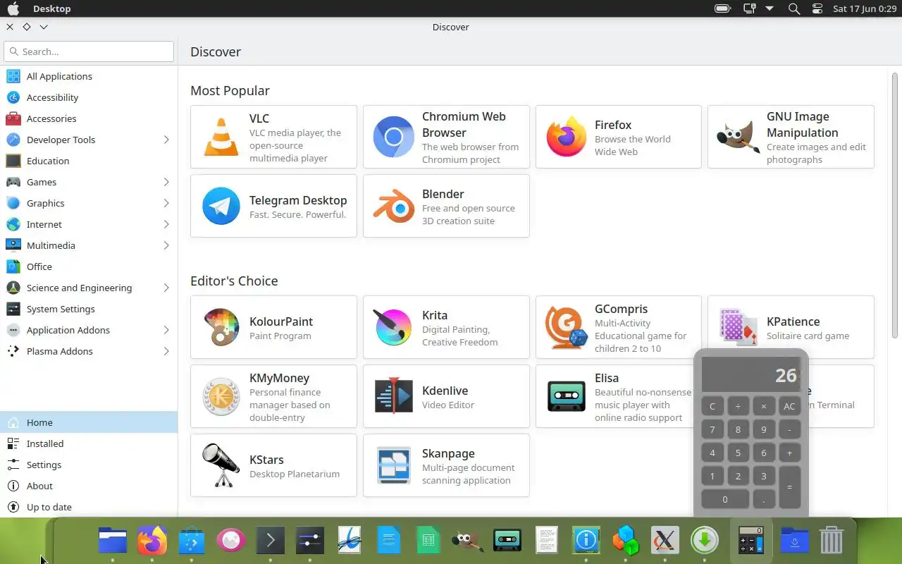The image size is (902, 564).
Task: Launch GIMP from the dock
Action: tap(468, 541)
